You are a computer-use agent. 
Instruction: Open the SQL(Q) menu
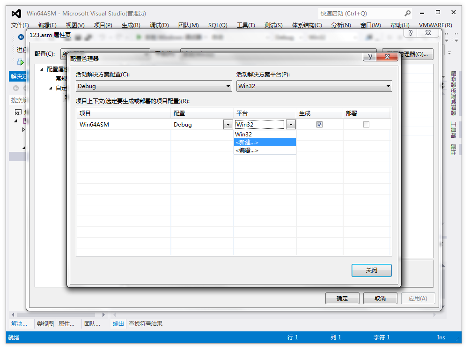pyautogui.click(x=218, y=25)
